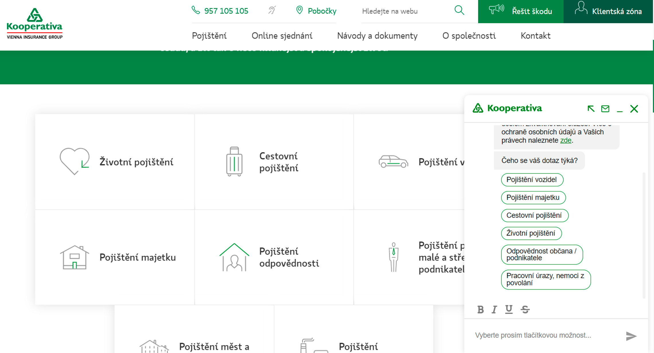Click the Pobočky link
The height and width of the screenshot is (353, 654).
(x=322, y=11)
